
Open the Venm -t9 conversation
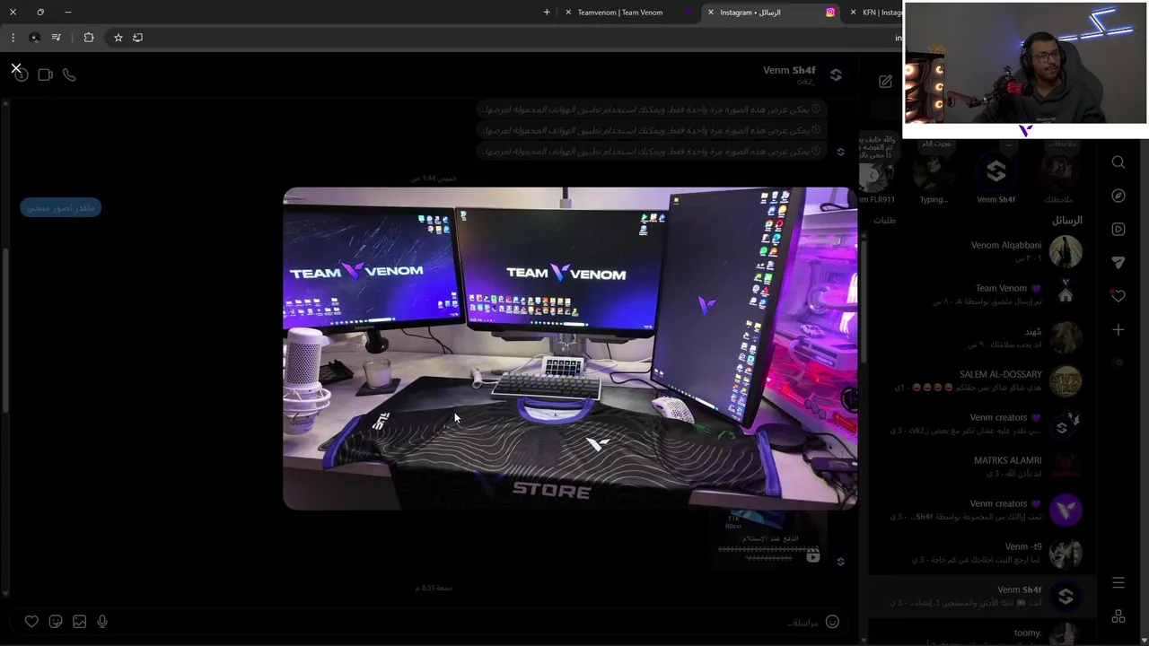(982, 553)
